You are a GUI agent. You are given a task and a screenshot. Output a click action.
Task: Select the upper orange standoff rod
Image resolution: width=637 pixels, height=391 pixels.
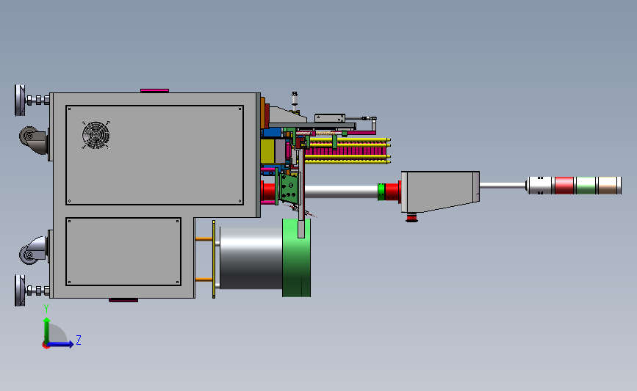click(204, 239)
